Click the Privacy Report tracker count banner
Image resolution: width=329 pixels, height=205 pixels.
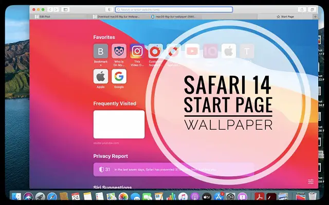coord(174,170)
